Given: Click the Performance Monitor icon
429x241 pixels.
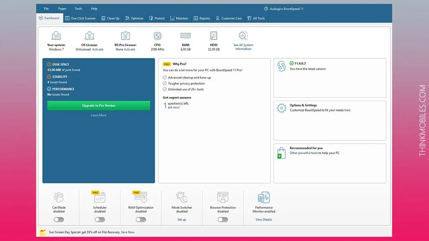Looking at the screenshot, I should pyautogui.click(x=264, y=197).
